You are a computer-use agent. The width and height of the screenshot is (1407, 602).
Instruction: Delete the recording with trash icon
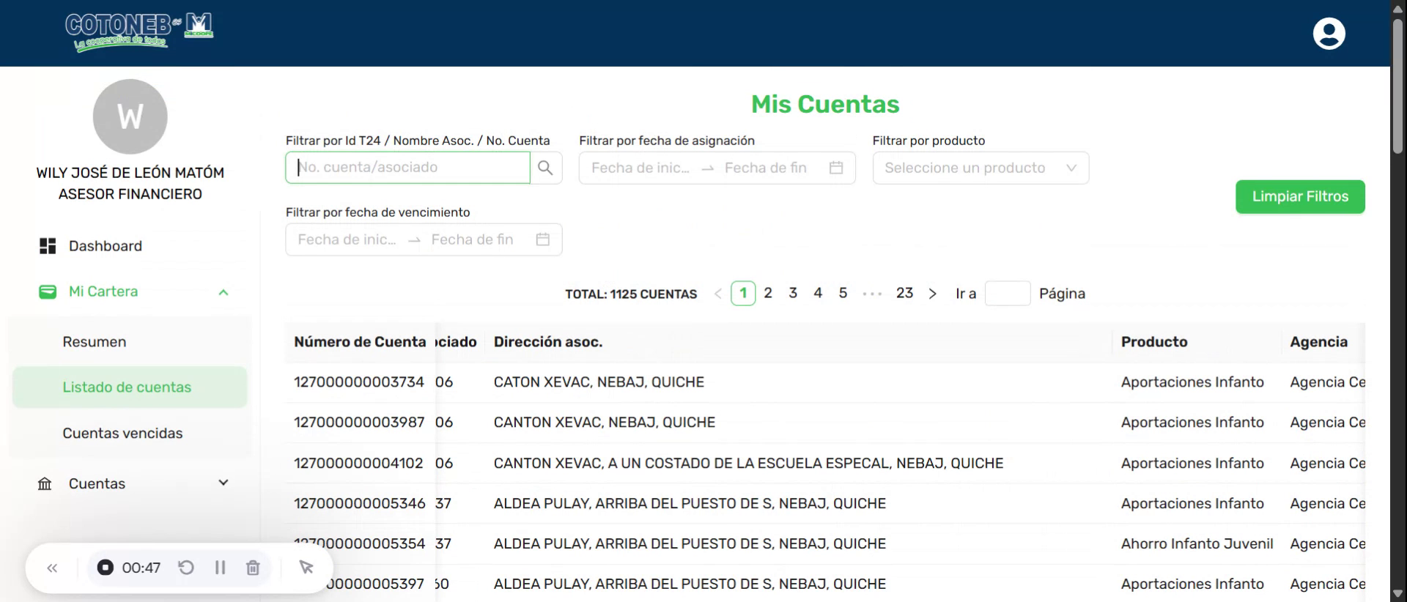pyautogui.click(x=253, y=568)
